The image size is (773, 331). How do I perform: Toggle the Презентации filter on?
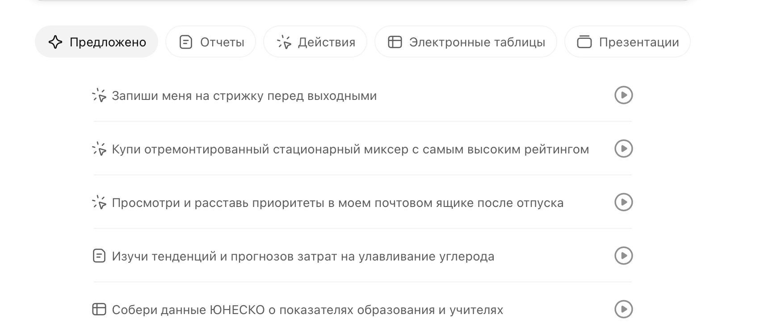click(626, 42)
